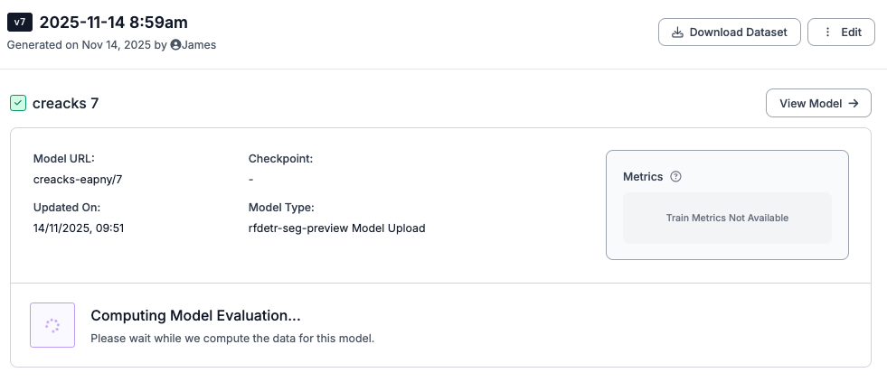Click the creacks-eapny/7 model URL value
Viewport: 887px width, 391px height.
[78, 179]
